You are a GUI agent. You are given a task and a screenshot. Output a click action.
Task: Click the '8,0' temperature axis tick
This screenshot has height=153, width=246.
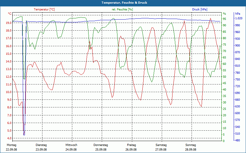click(9, 107)
